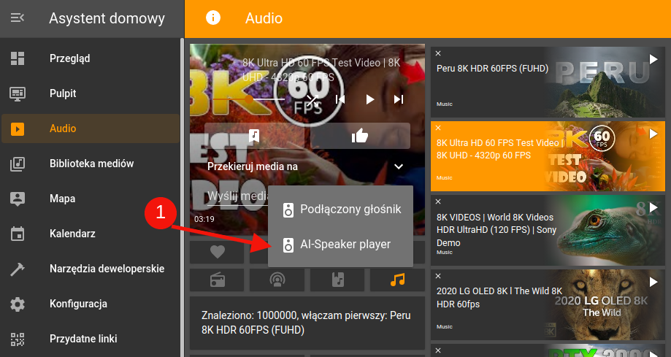This screenshot has width=671, height=357.
Task: Open Biblioteka mediów in the sidebar
Action: tap(91, 164)
